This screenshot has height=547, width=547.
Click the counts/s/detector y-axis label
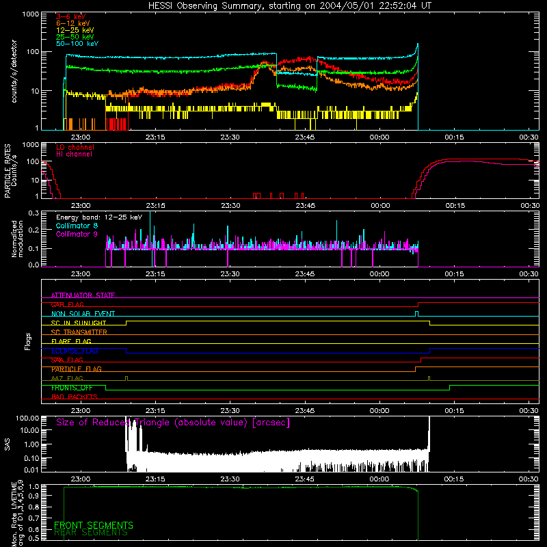coord(14,71)
